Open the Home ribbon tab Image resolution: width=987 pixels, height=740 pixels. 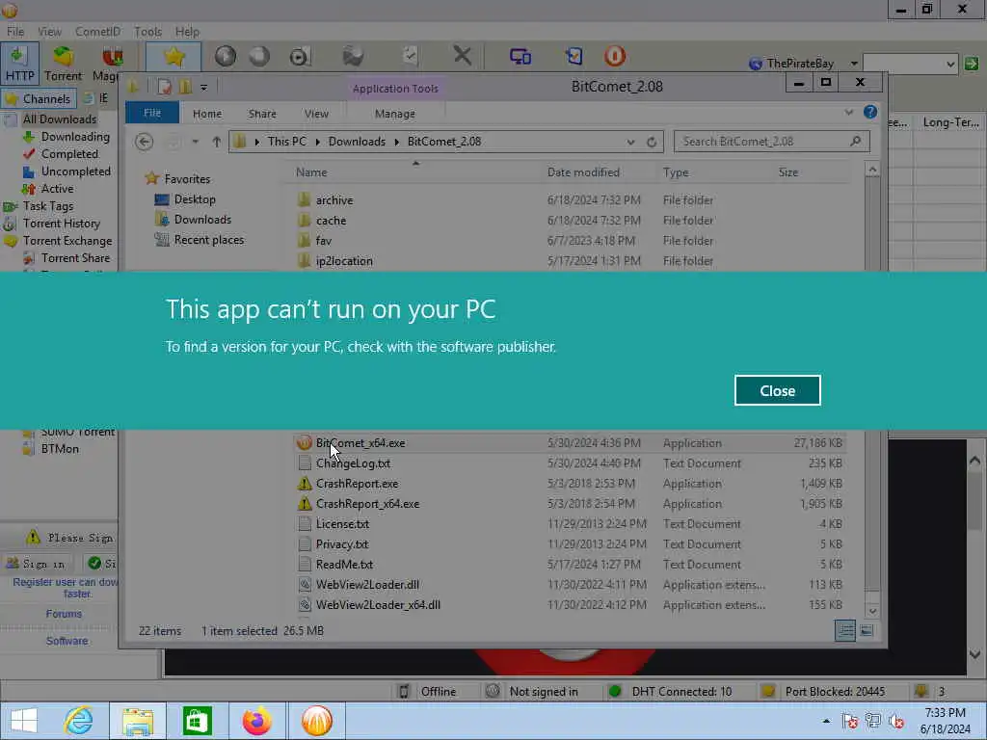click(x=207, y=114)
